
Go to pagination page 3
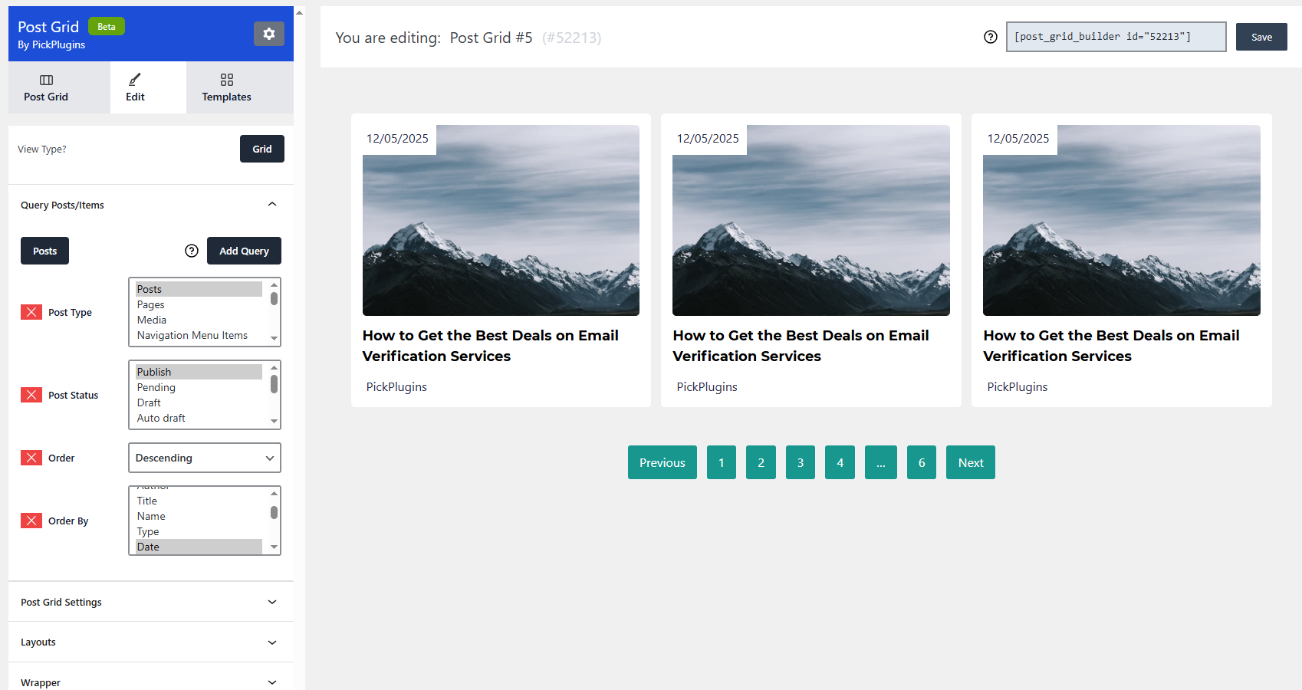pyautogui.click(x=801, y=462)
